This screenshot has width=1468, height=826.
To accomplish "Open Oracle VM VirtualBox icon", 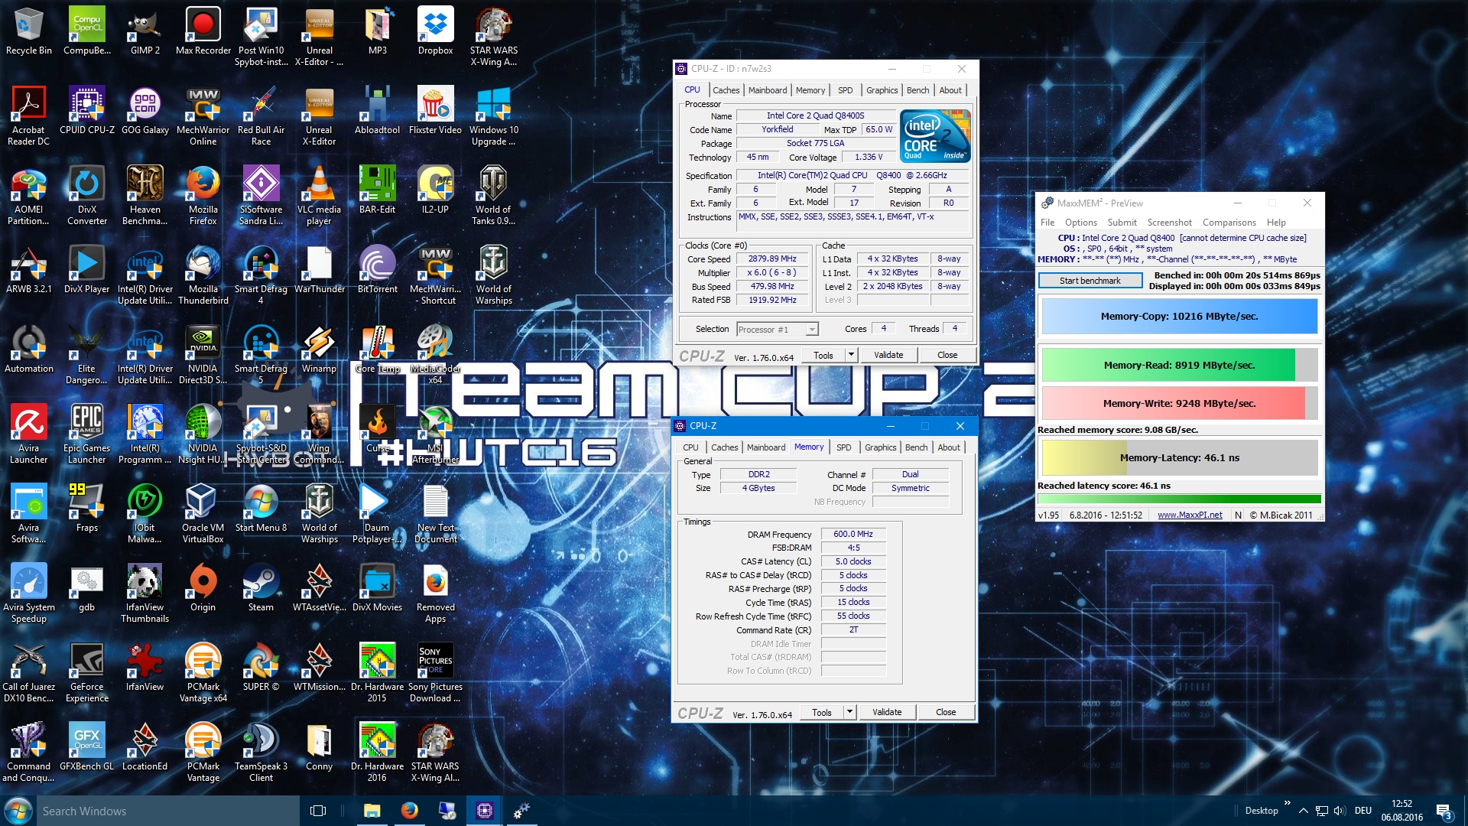I will (203, 514).
